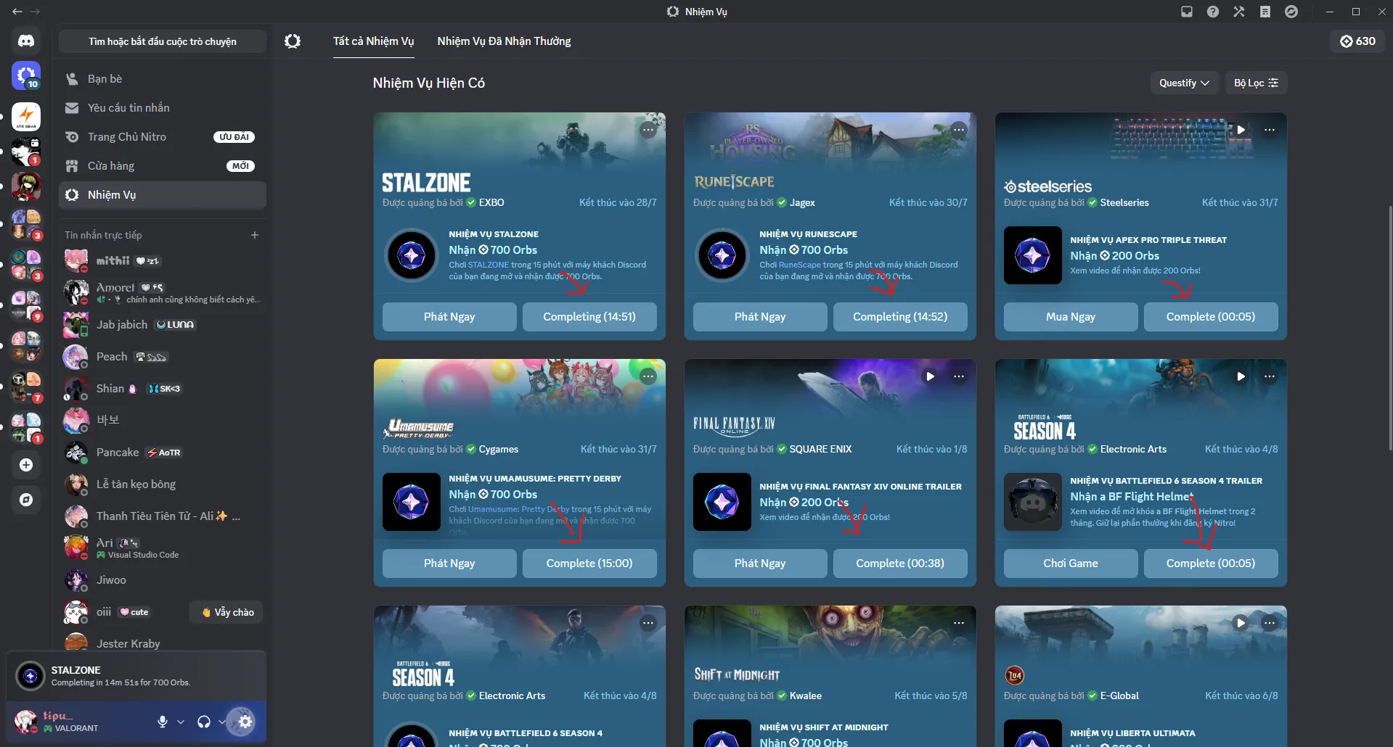This screenshot has width=1393, height=747.
Task: Toggle microphone mute in user panel
Action: (x=163, y=722)
